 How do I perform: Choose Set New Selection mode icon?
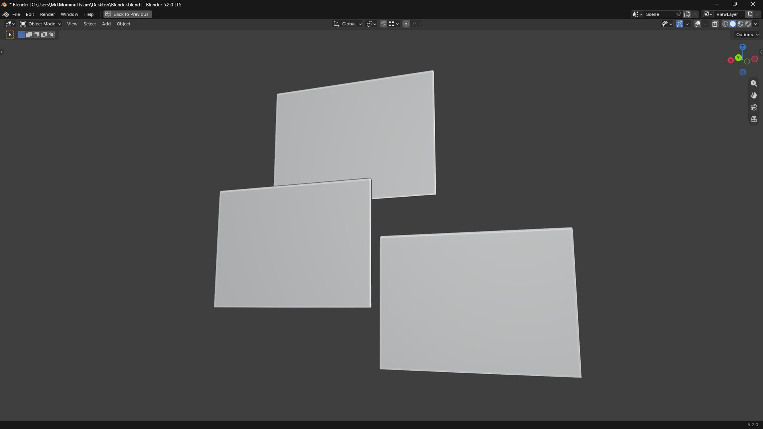[x=21, y=35]
